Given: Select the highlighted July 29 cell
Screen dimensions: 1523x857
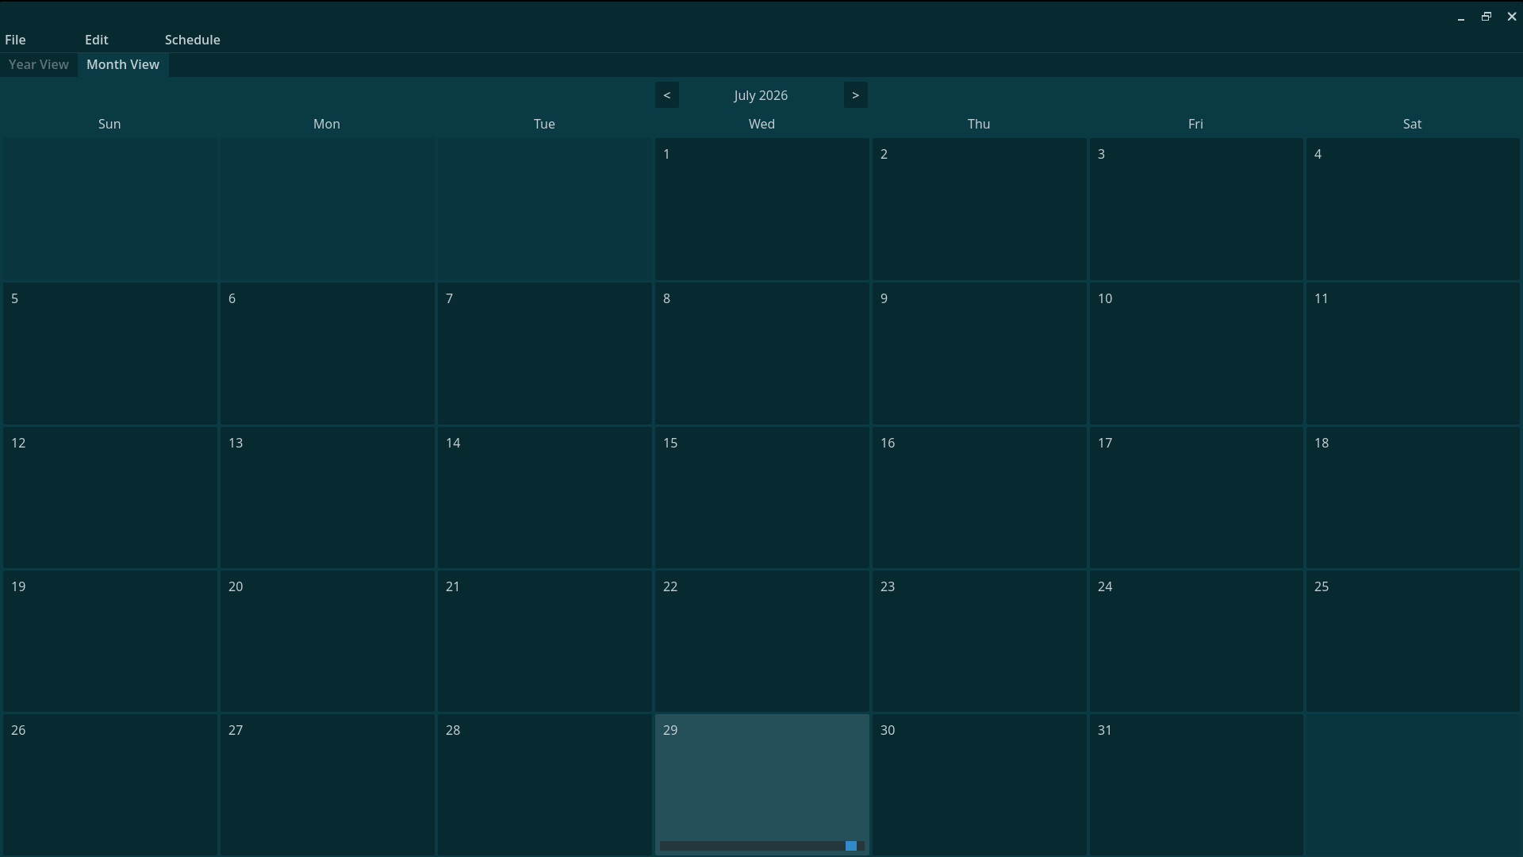Looking at the screenshot, I should pos(761,785).
